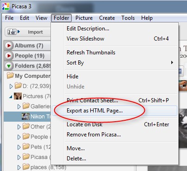The width and height of the screenshot is (187, 171).
Task: Expand the places folder tree node
Action: 19,167
